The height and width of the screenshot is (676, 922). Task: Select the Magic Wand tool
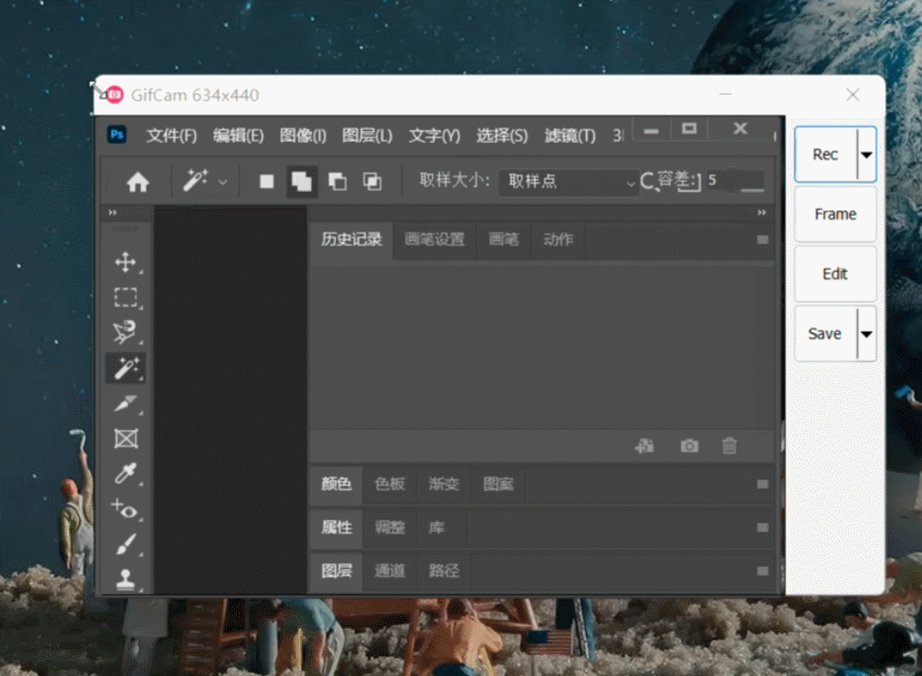[125, 367]
